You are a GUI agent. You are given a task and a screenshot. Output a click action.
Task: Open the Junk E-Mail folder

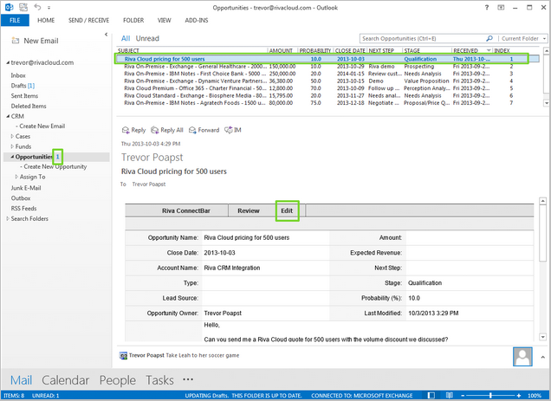click(x=26, y=188)
